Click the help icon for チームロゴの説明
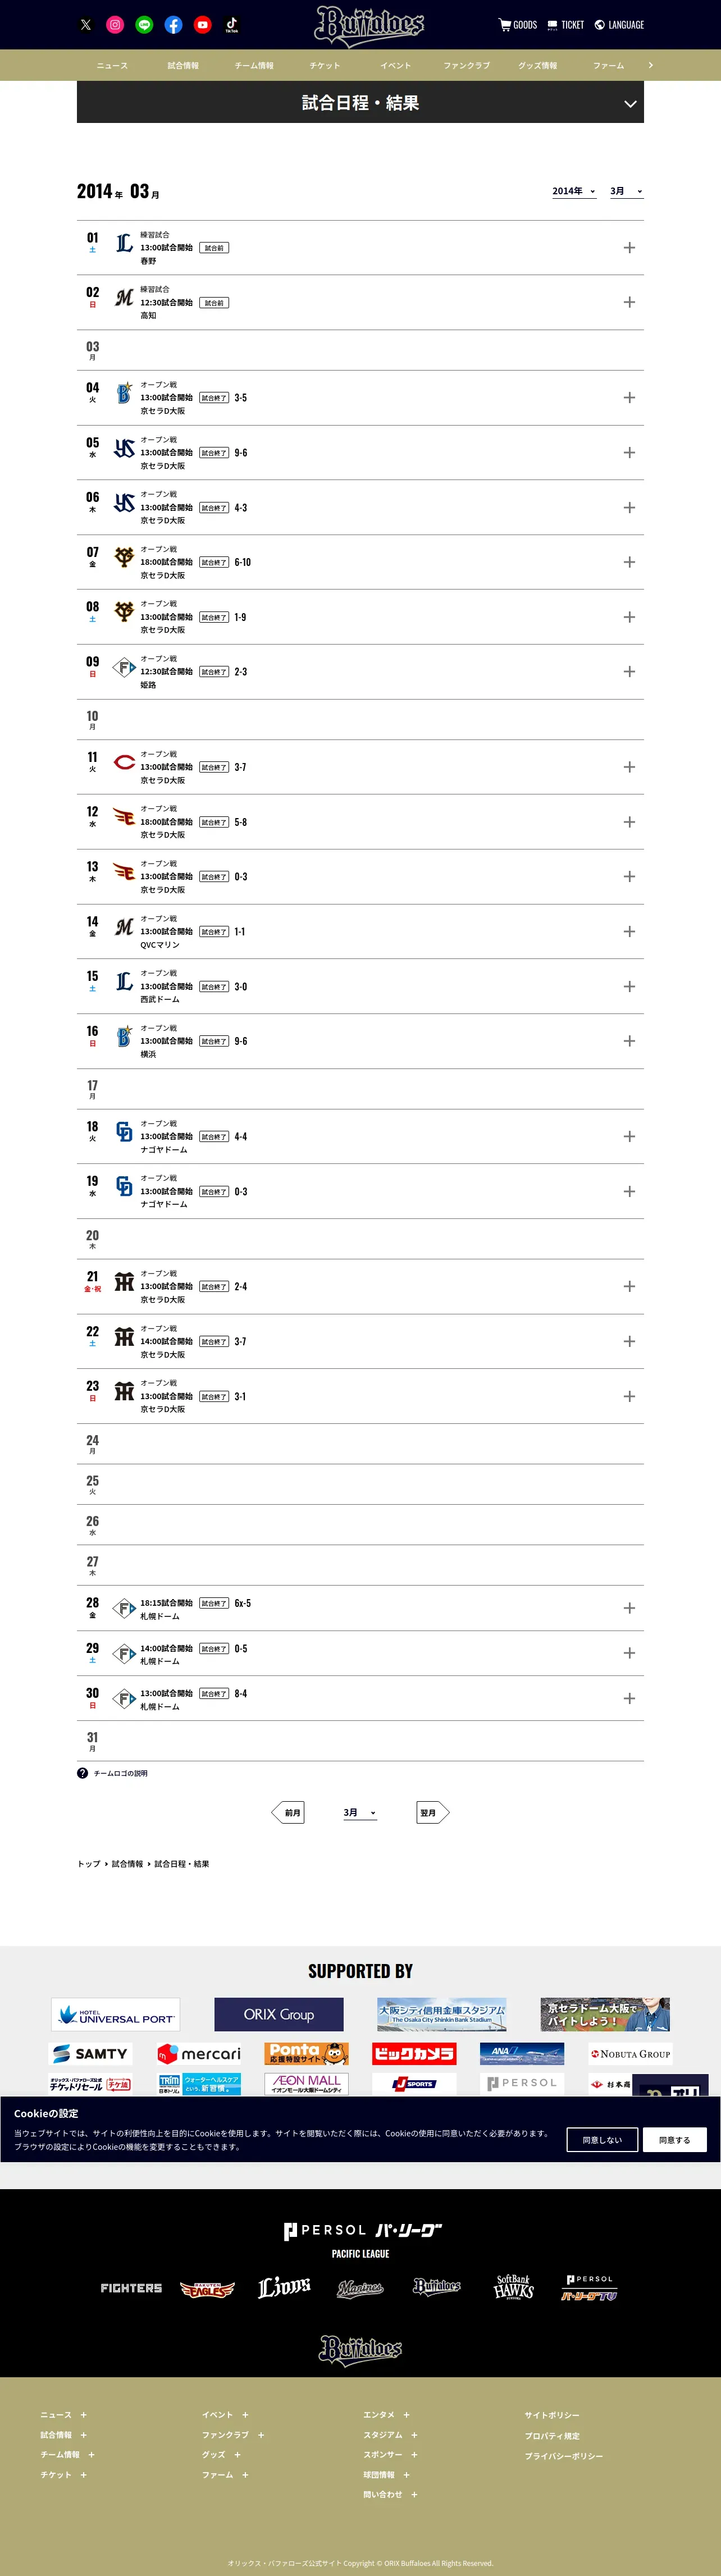This screenshot has width=721, height=2576. pyautogui.click(x=82, y=1773)
